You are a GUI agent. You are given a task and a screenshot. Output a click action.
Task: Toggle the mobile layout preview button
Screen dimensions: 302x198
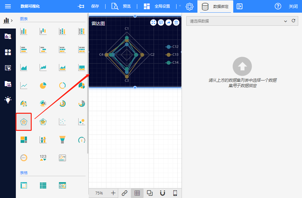pyautogui.click(x=175, y=193)
